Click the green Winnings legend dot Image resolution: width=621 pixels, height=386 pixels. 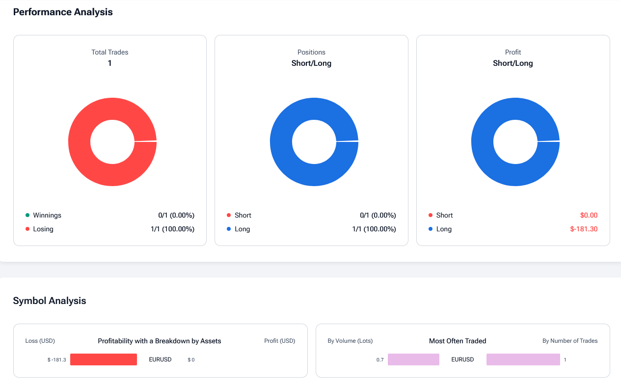click(27, 215)
